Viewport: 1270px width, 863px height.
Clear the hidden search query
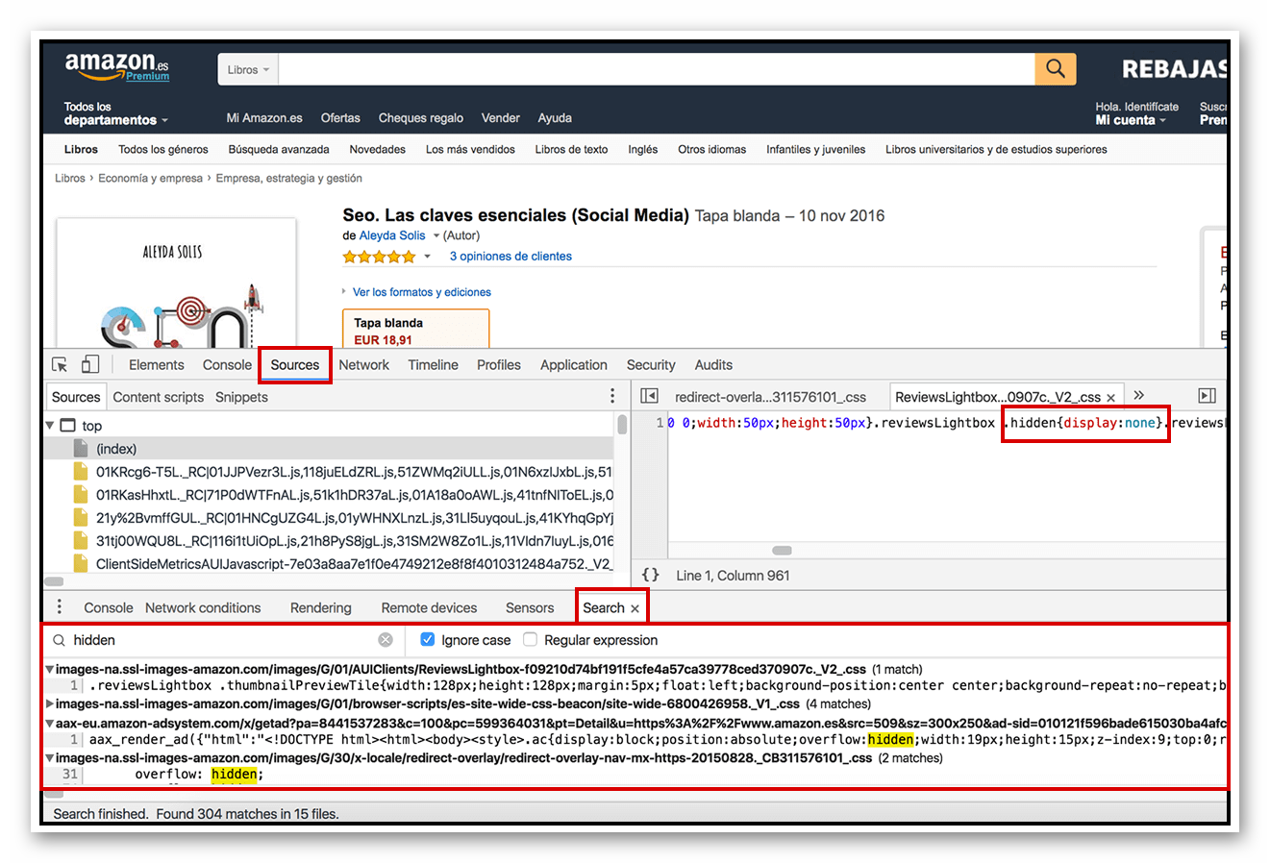(386, 640)
